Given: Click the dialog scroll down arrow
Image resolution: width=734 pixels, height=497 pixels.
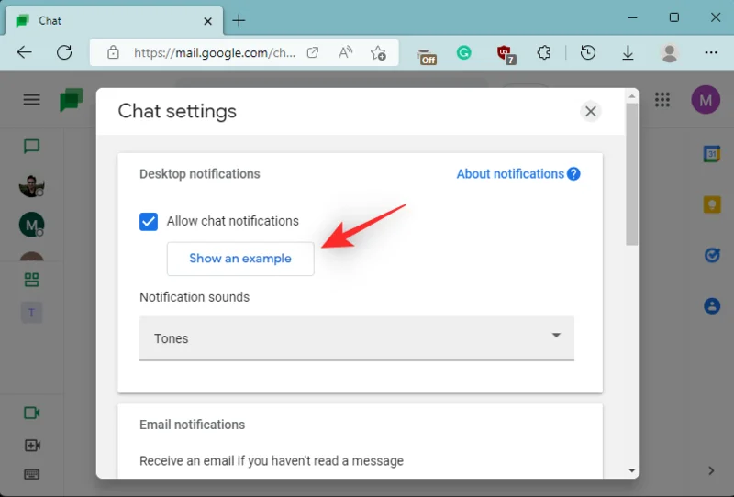Looking at the screenshot, I should pyautogui.click(x=632, y=470).
